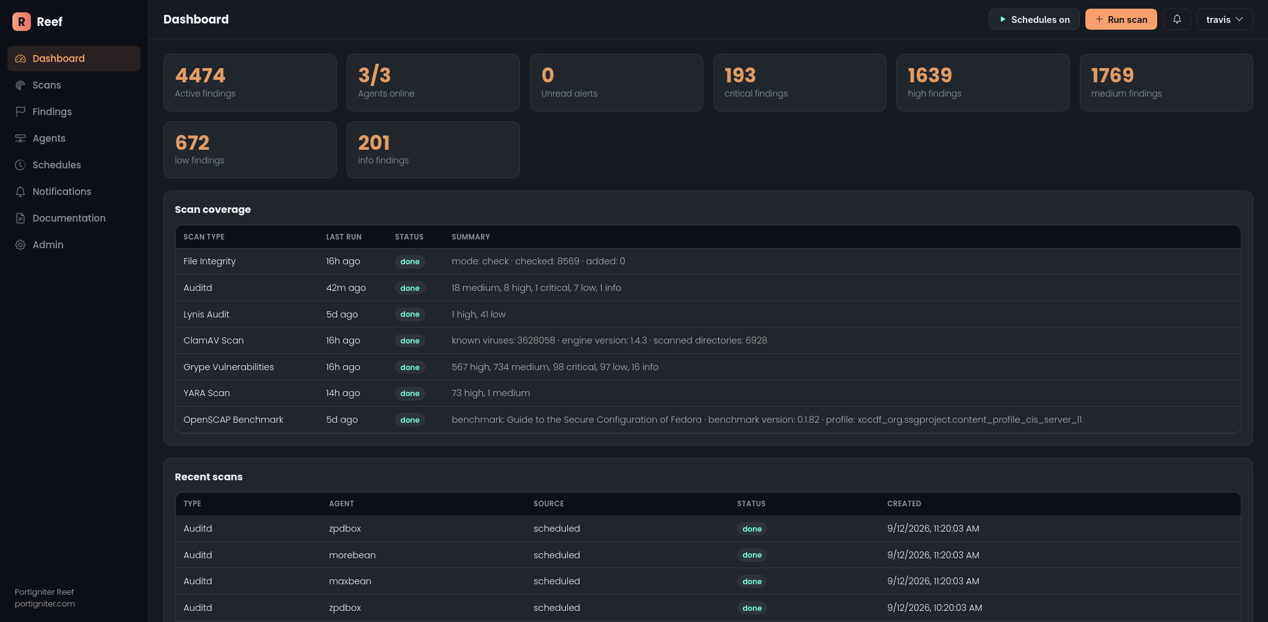Click the Documentation page icon
The width and height of the screenshot is (1268, 622).
pyautogui.click(x=20, y=218)
